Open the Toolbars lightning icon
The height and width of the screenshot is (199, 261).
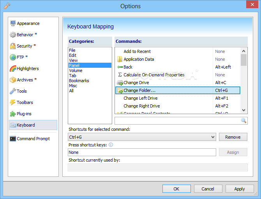pyautogui.click(x=13, y=102)
